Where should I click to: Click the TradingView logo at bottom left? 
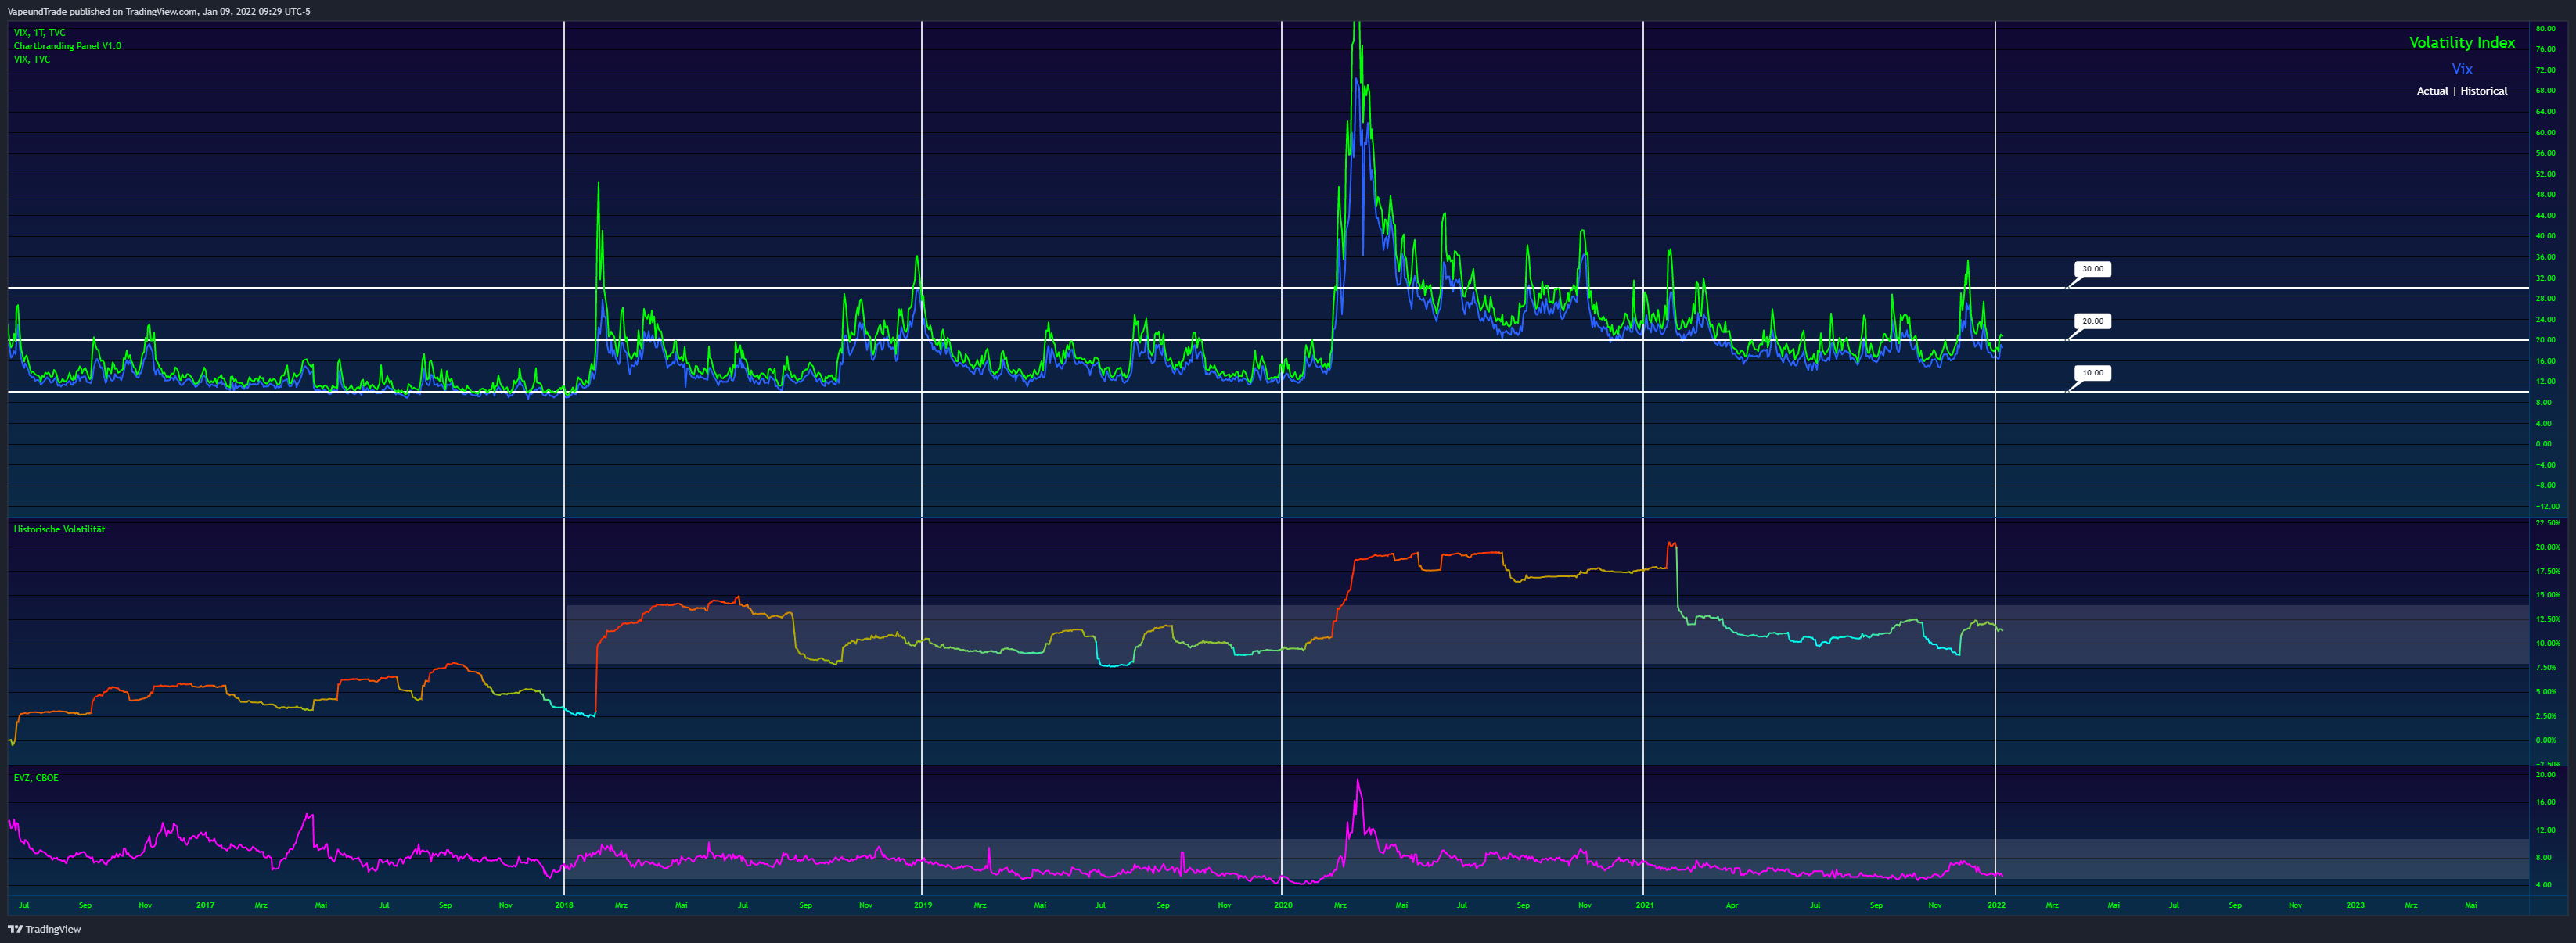click(x=44, y=929)
